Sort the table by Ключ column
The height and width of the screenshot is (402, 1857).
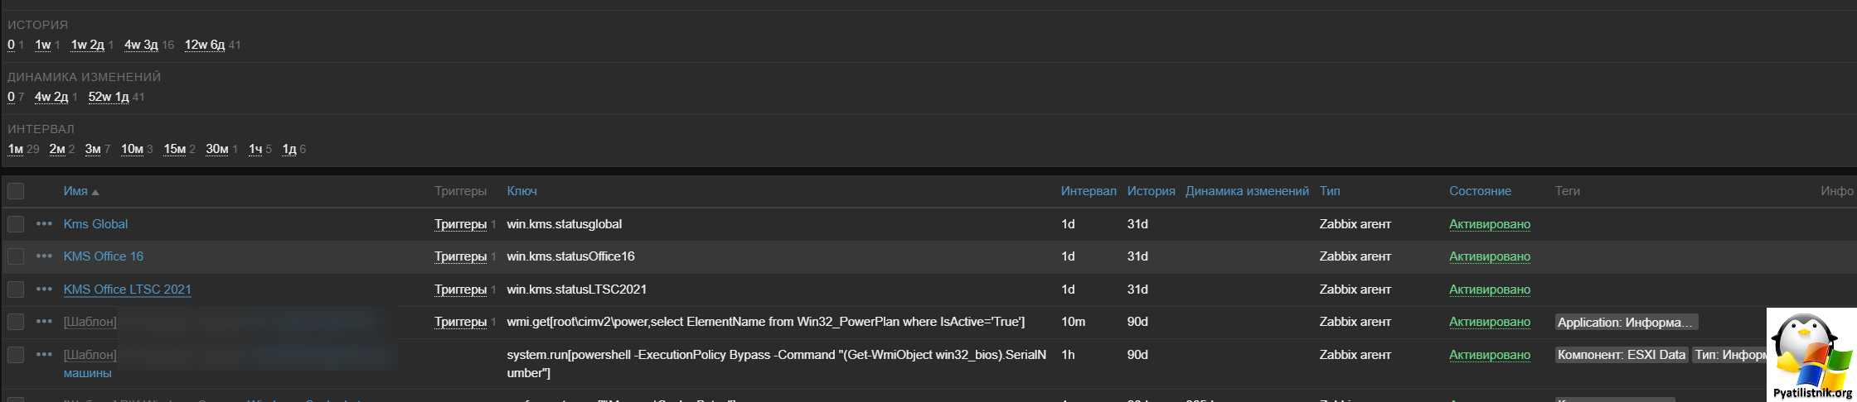click(521, 191)
